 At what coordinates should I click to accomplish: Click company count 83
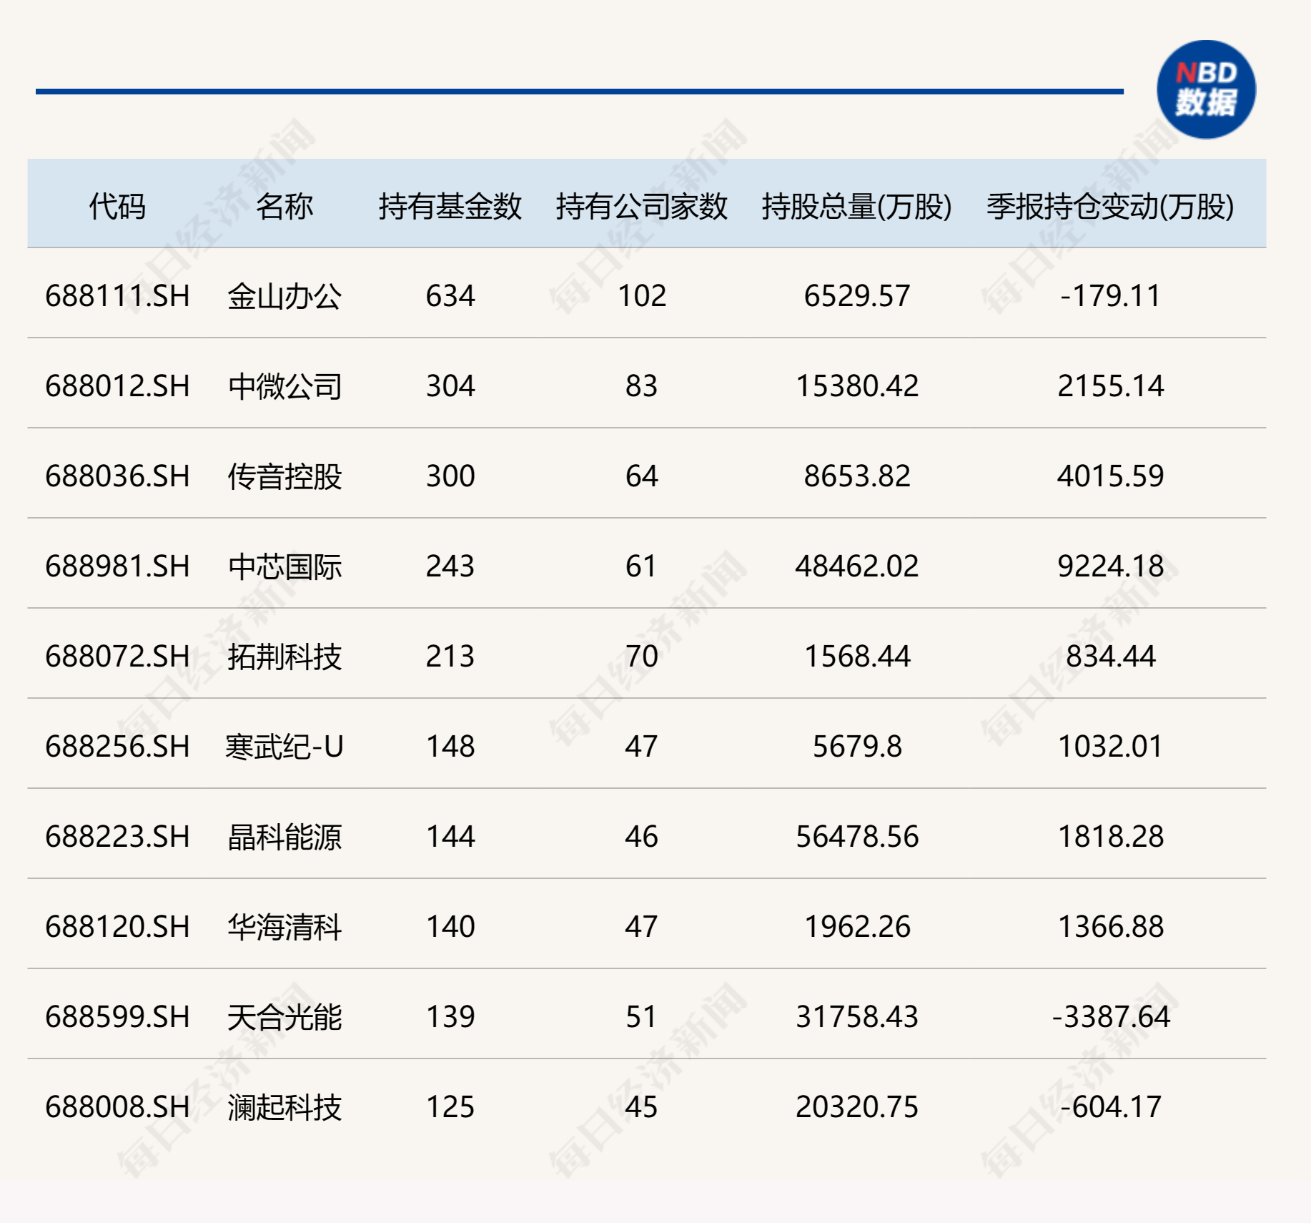(641, 386)
